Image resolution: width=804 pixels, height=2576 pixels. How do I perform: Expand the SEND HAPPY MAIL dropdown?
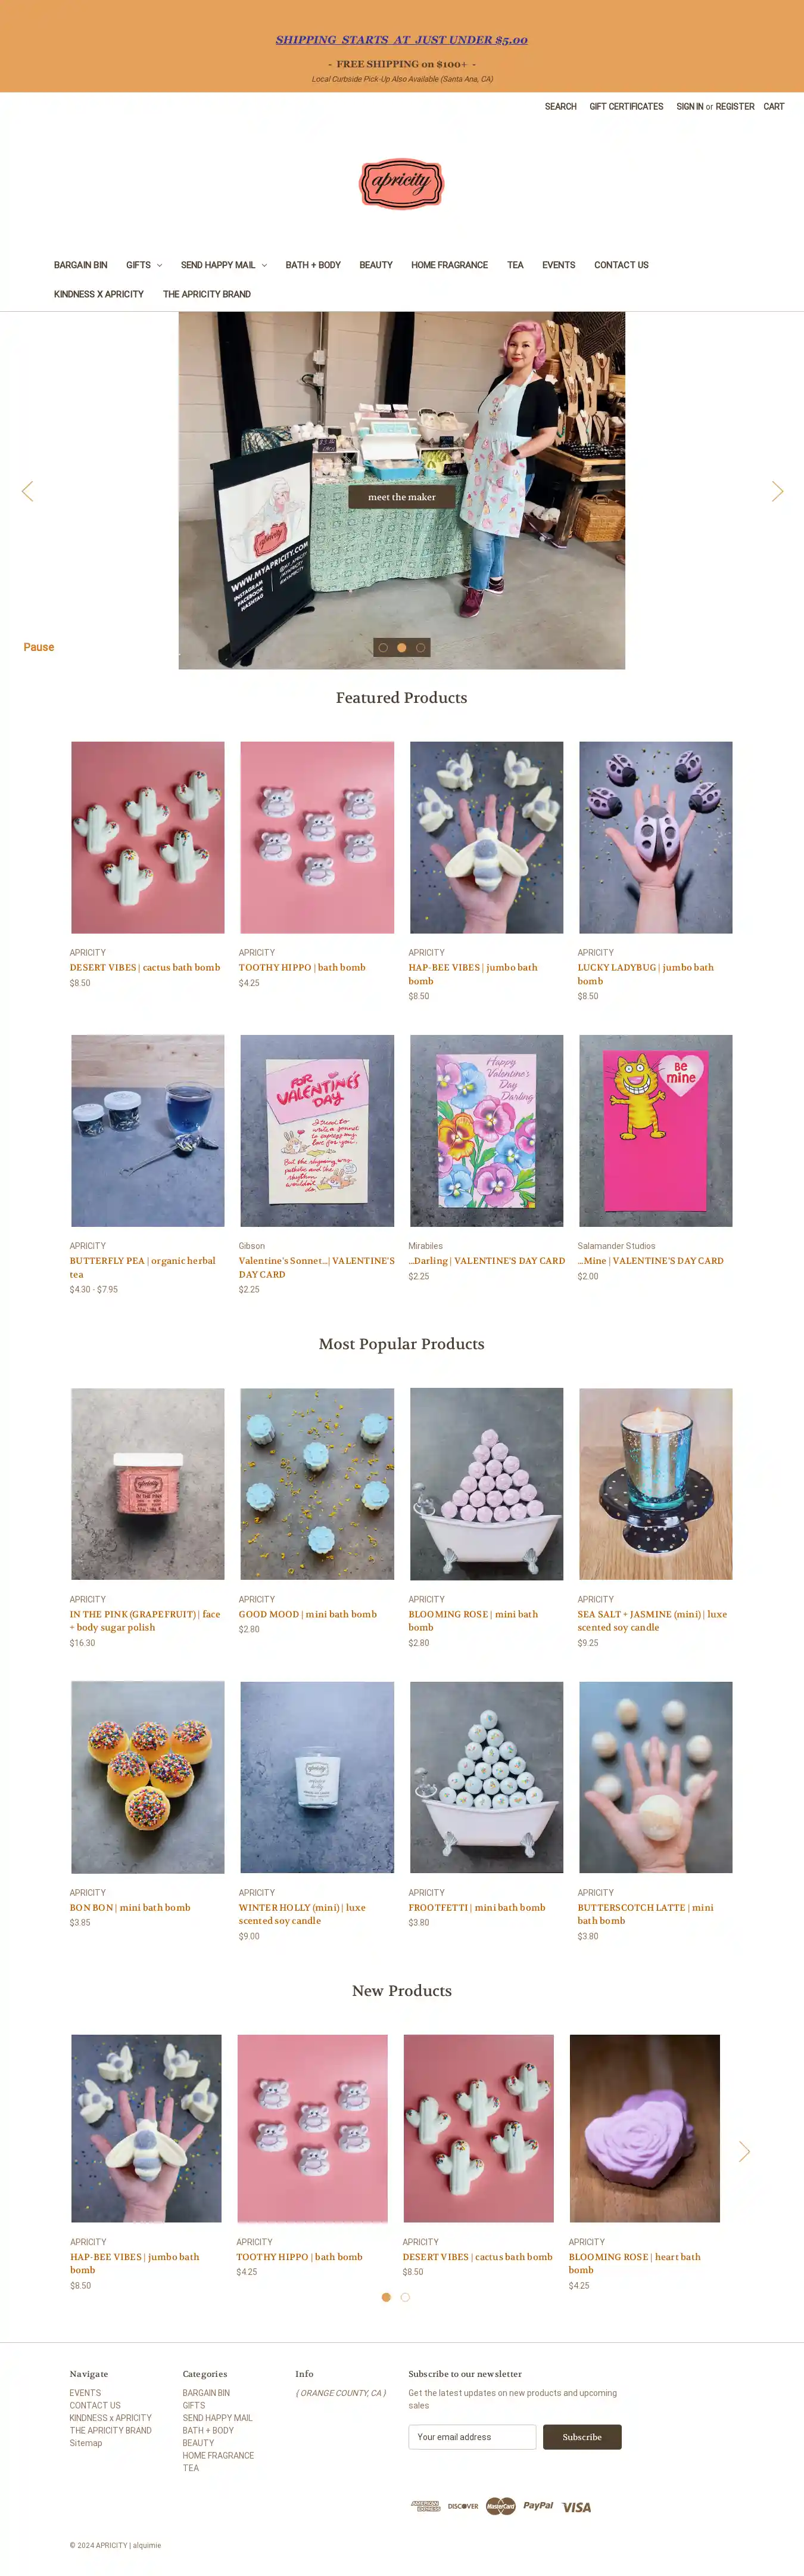pos(224,265)
